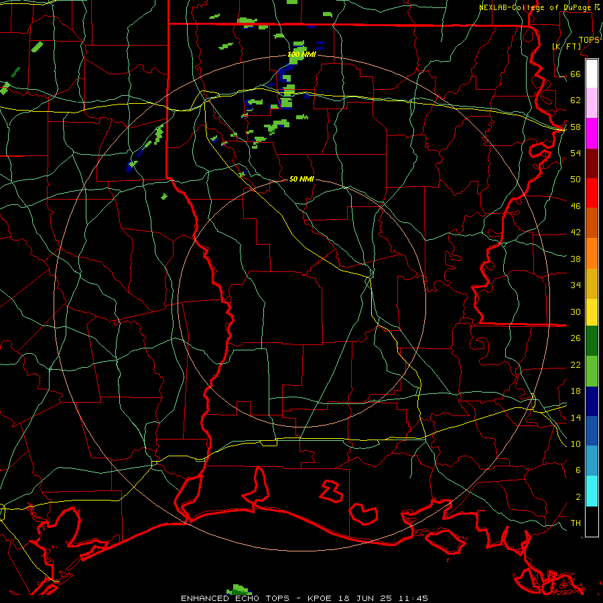The height and width of the screenshot is (603, 603).
Task: Click the 100 NMI range ring label
Action: pos(302,55)
